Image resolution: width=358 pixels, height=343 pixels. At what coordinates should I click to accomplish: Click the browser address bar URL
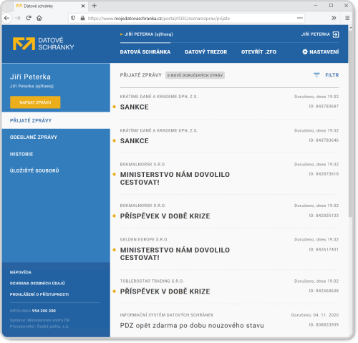159,19
